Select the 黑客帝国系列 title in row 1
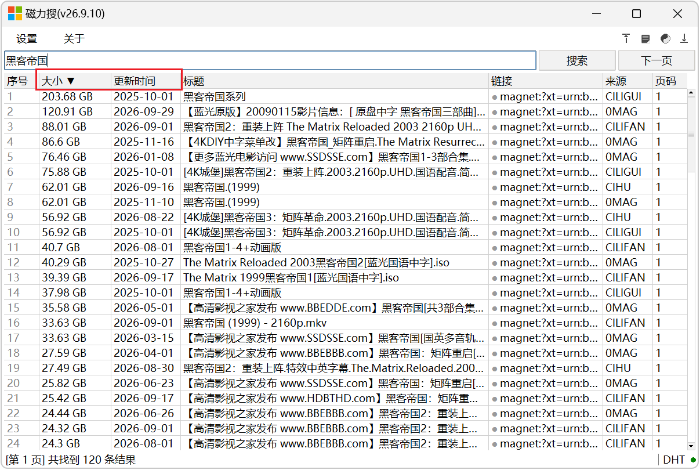 (x=215, y=96)
